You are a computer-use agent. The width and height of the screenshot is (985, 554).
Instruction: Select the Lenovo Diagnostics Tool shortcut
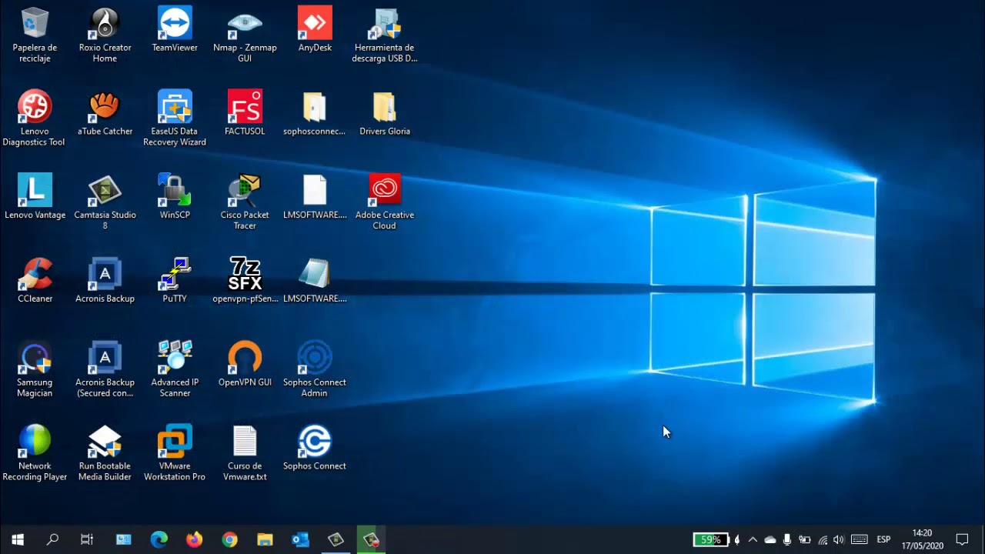35,118
